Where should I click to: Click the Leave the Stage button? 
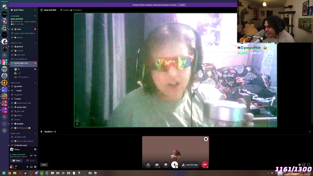coord(190,165)
